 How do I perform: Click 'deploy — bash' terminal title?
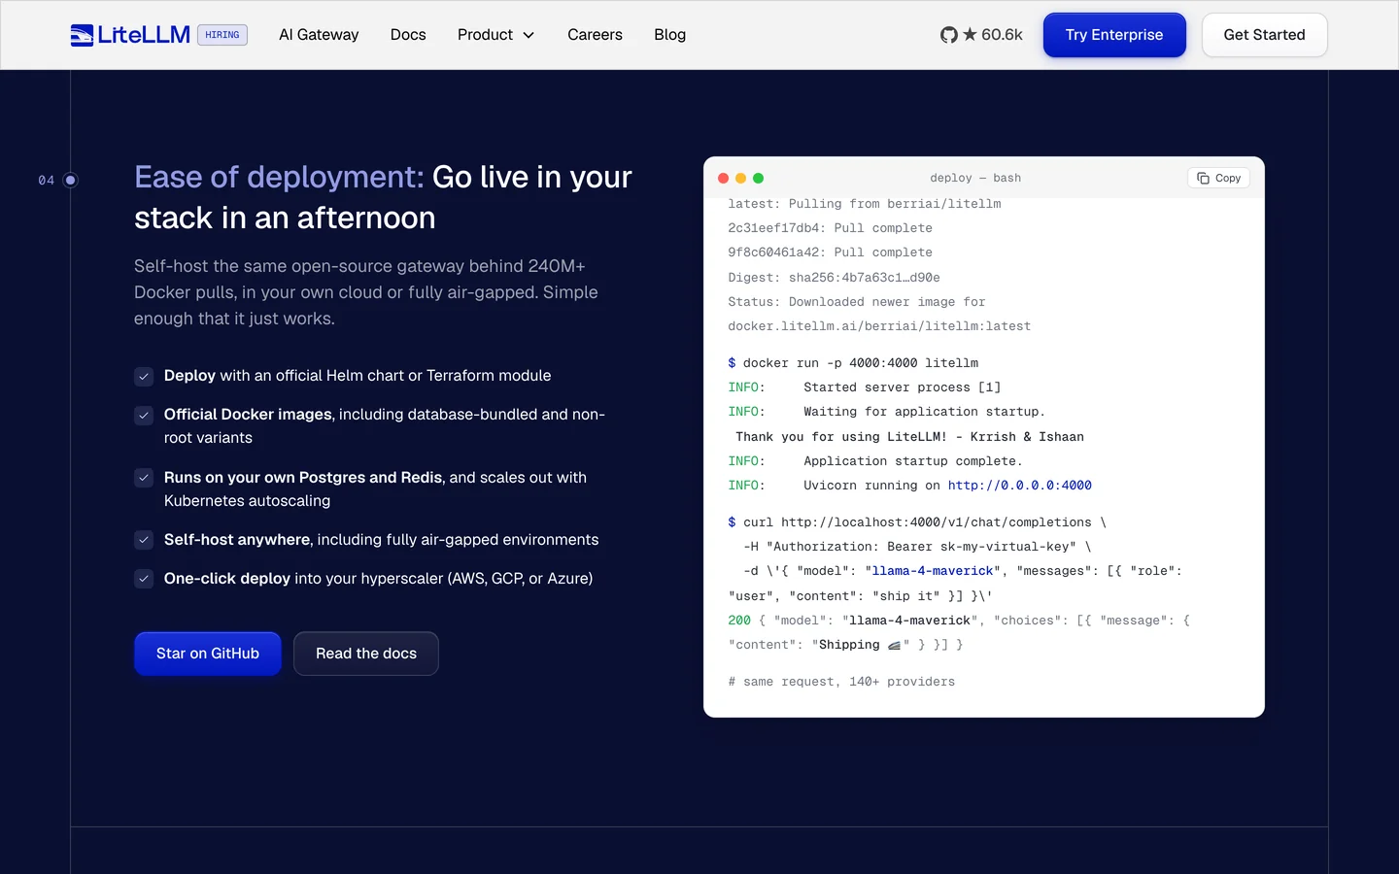(x=975, y=178)
